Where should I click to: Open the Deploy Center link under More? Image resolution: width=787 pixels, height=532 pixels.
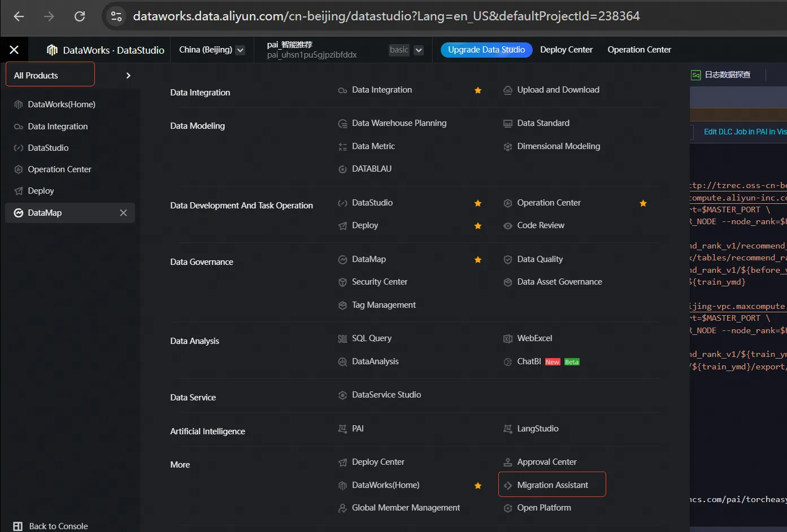tap(378, 462)
